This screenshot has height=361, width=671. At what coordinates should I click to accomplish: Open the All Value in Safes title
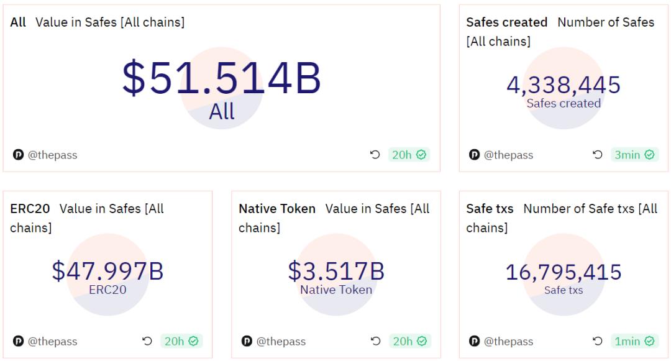click(97, 22)
